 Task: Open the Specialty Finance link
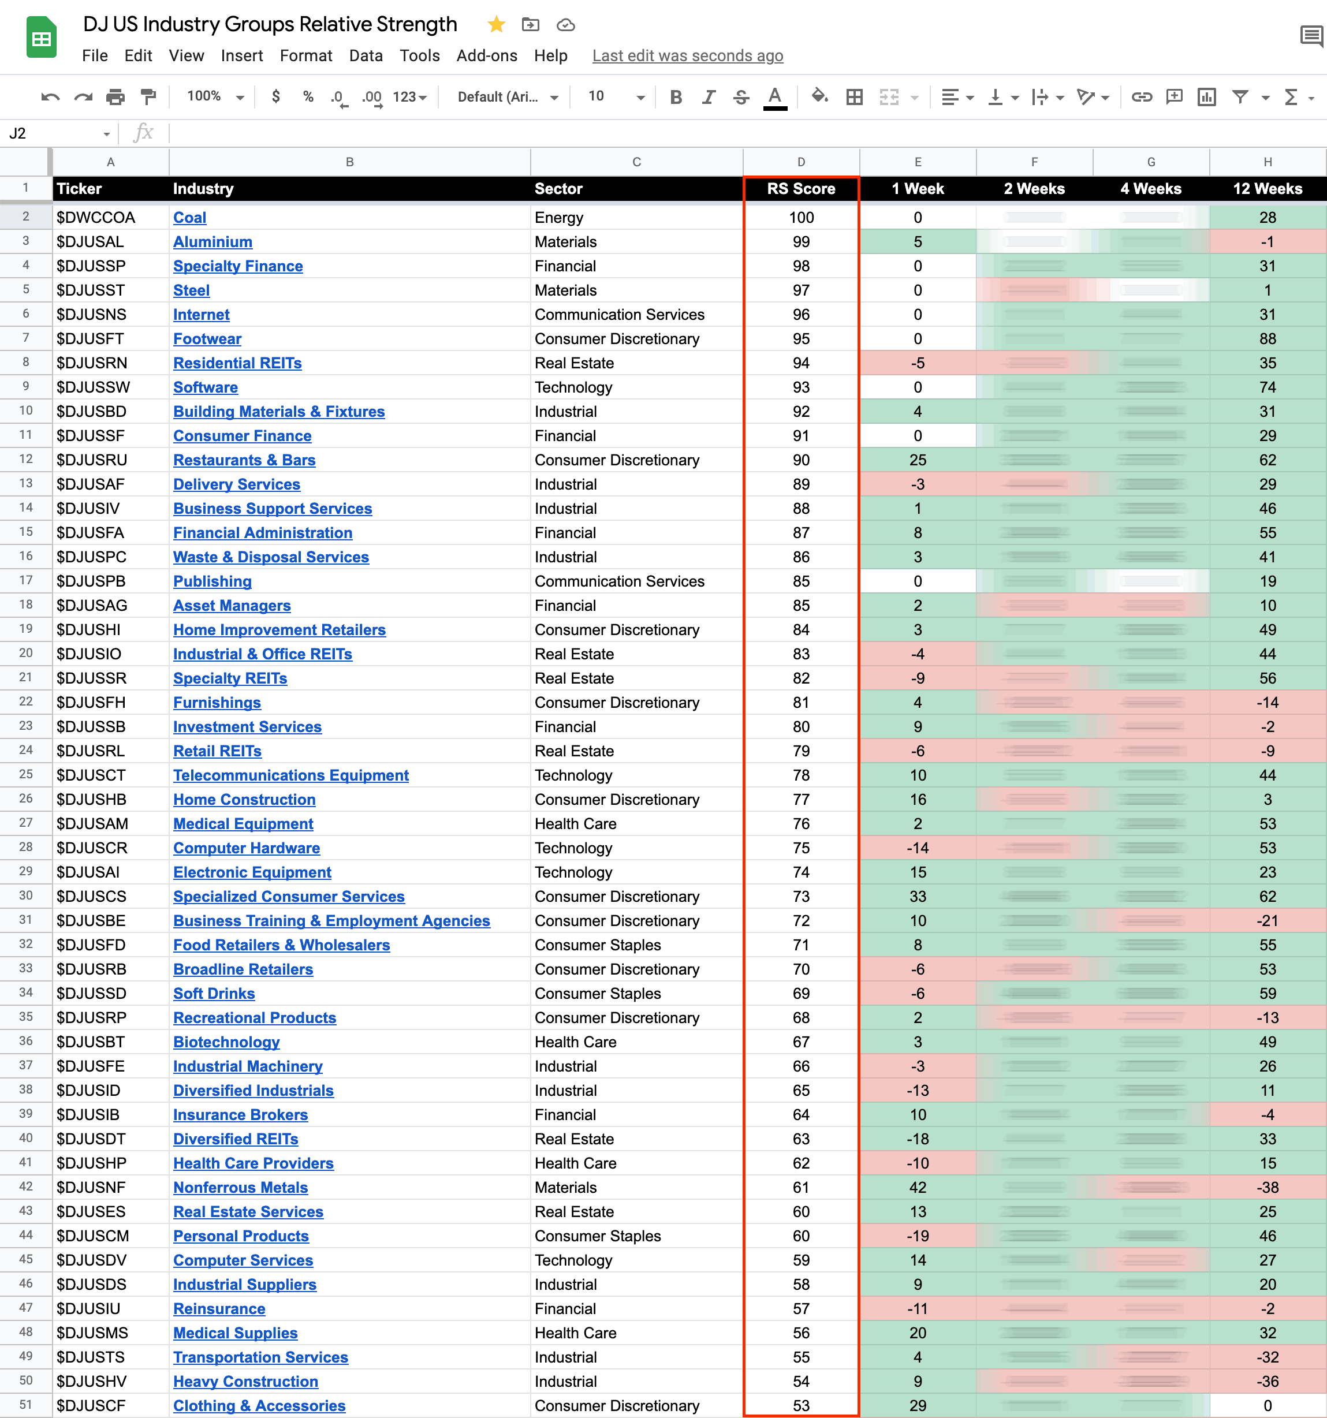click(238, 266)
